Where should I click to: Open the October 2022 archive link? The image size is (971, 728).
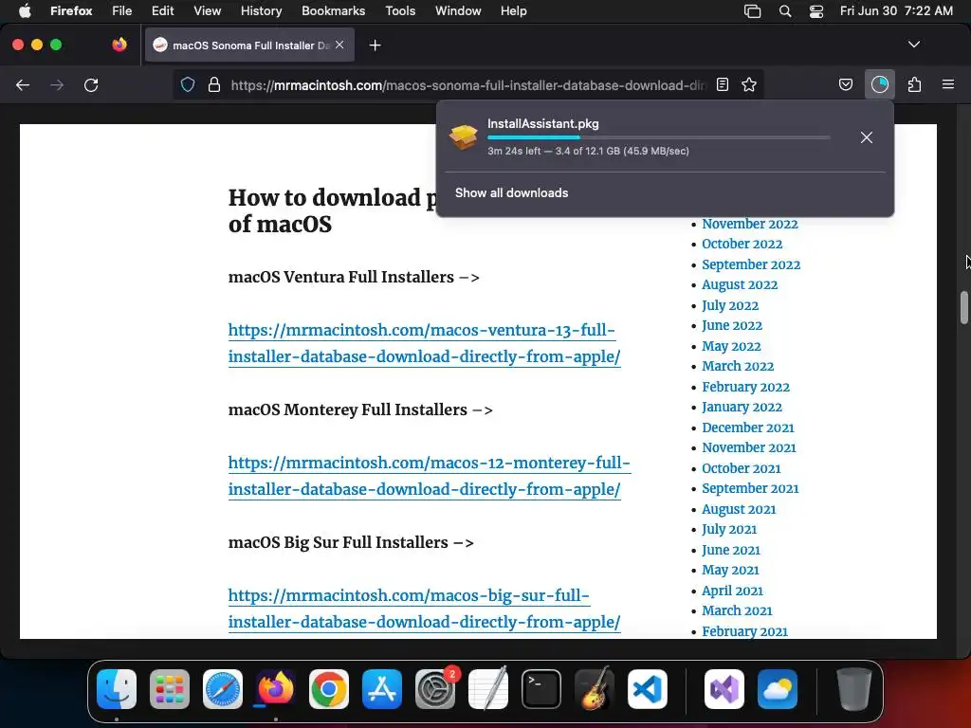point(742,244)
